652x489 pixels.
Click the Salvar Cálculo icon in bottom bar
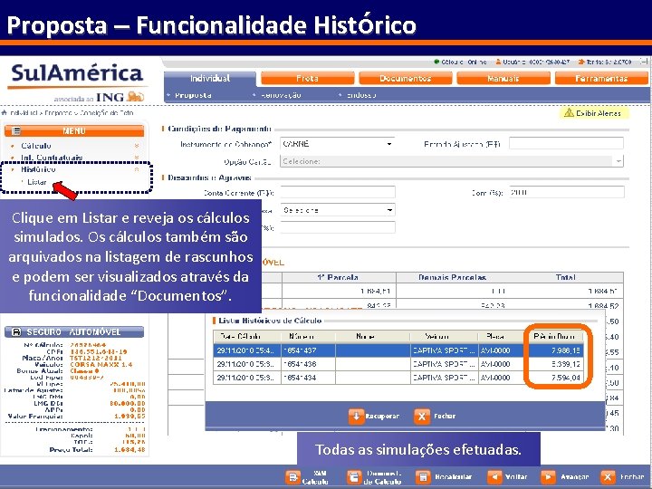[x=292, y=477]
